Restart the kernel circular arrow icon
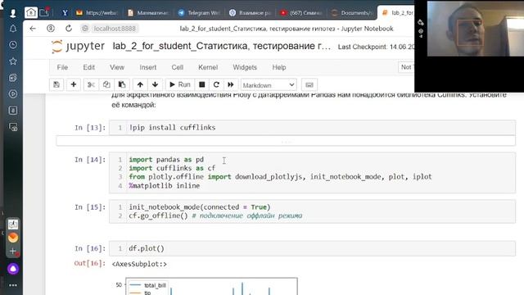This screenshot has width=524, height=295. 216,84
